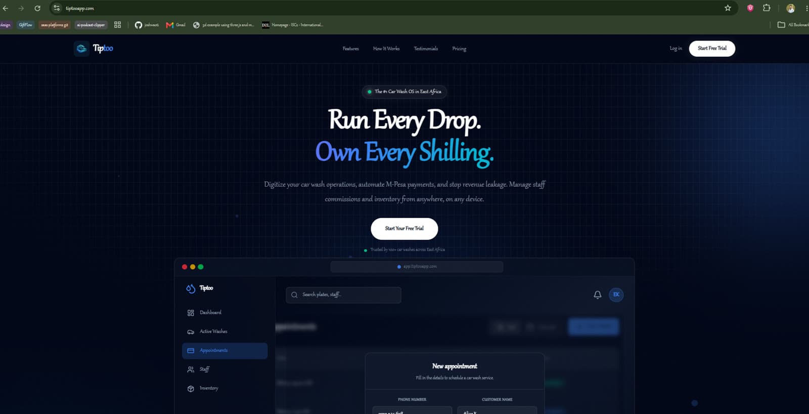Viewport: 809px width, 414px height.
Task: Click the notification bell in the app preview
Action: [597, 295]
